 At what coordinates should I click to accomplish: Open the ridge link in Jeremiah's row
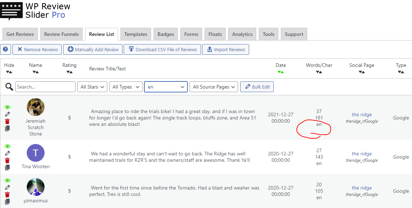tap(362, 114)
